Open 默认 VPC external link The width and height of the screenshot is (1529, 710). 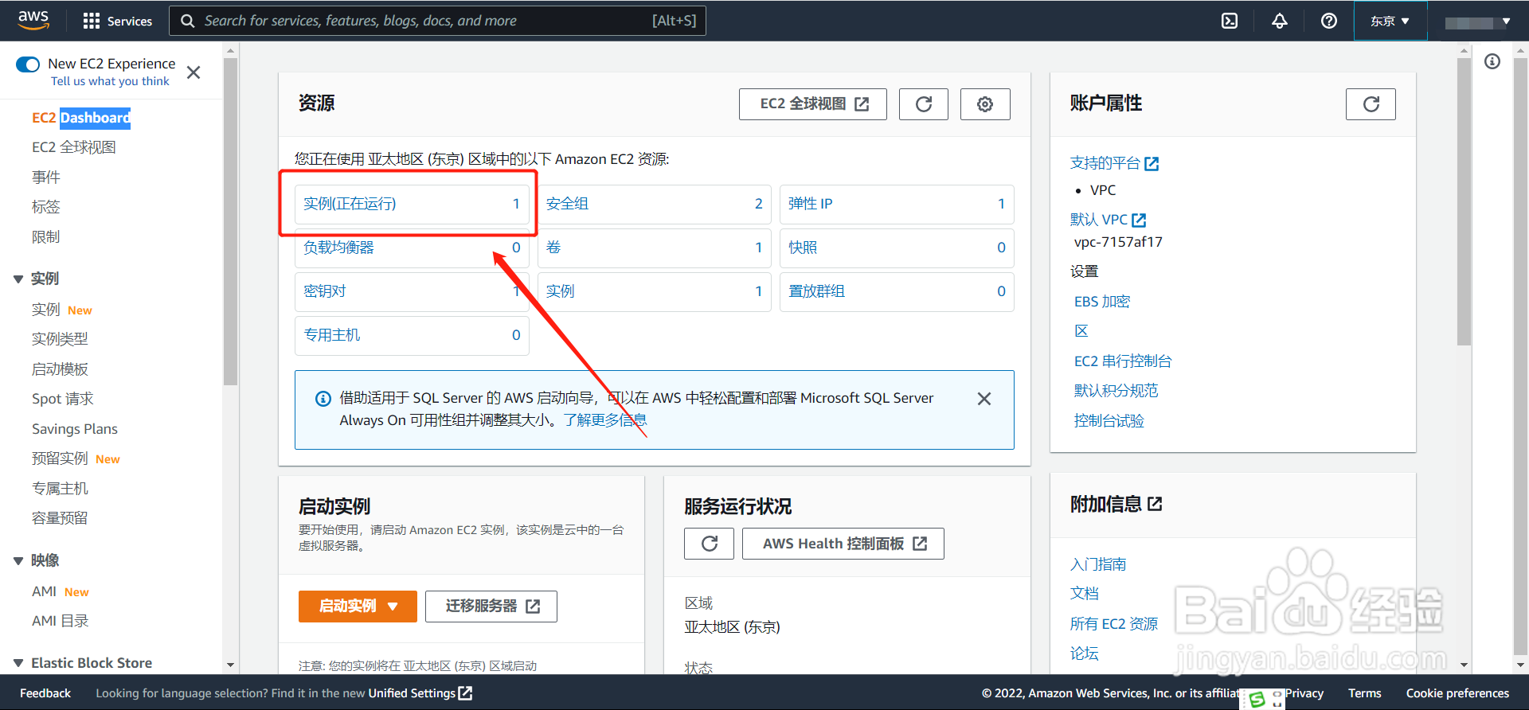[1108, 220]
